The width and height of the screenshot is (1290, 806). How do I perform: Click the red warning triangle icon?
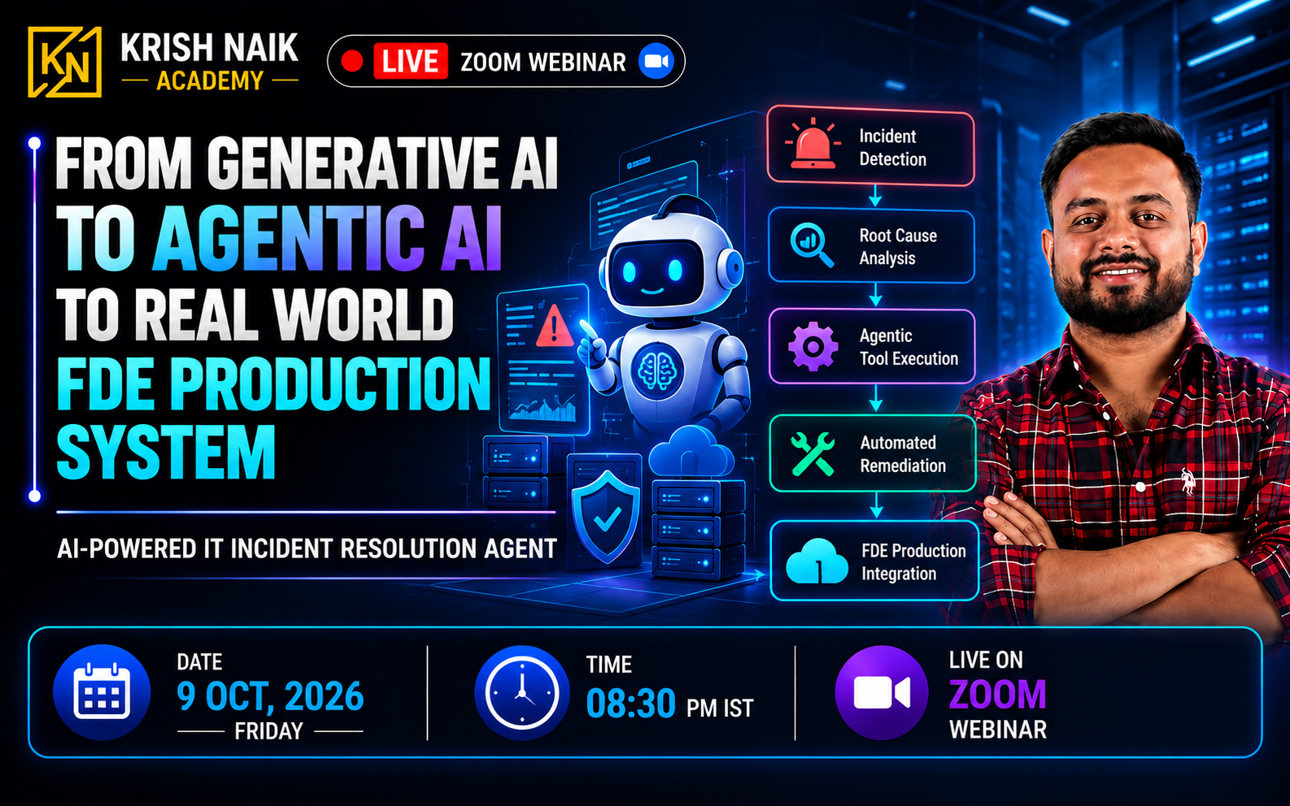555,327
